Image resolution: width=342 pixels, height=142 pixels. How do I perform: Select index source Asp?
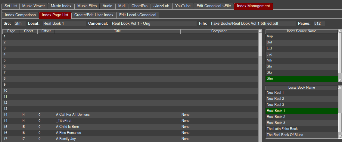coord(301,36)
